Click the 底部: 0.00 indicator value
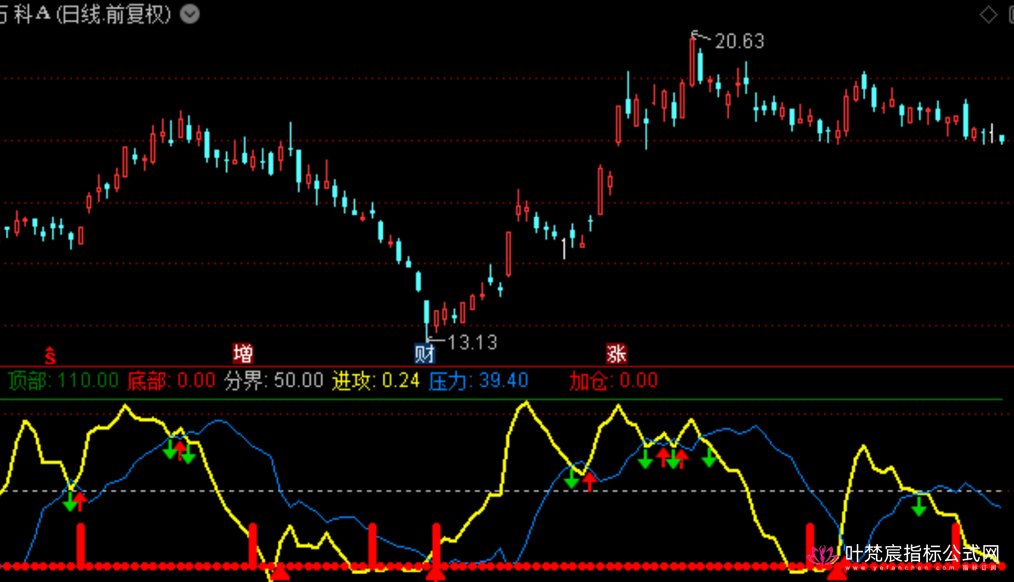1014x582 pixels. pyautogui.click(x=171, y=381)
